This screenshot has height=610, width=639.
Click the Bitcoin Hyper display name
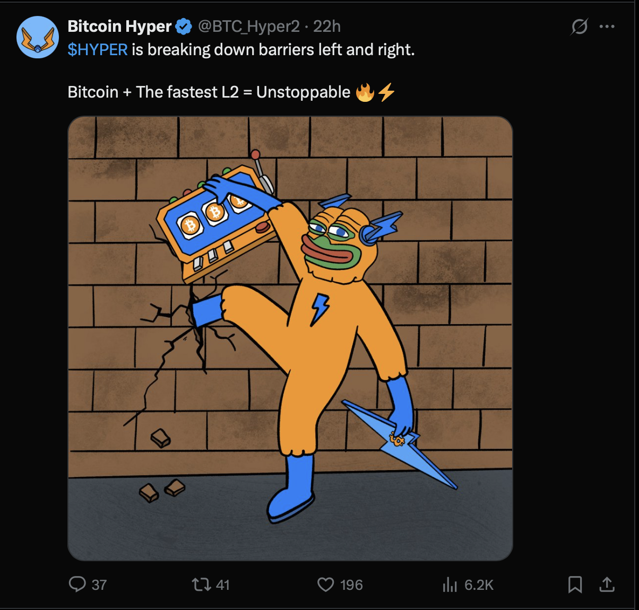click(x=119, y=26)
